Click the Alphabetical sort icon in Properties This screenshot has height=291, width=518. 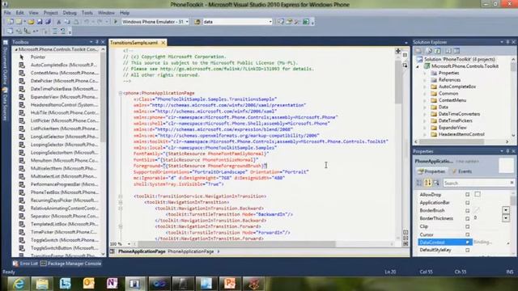pyautogui.click(x=427, y=183)
